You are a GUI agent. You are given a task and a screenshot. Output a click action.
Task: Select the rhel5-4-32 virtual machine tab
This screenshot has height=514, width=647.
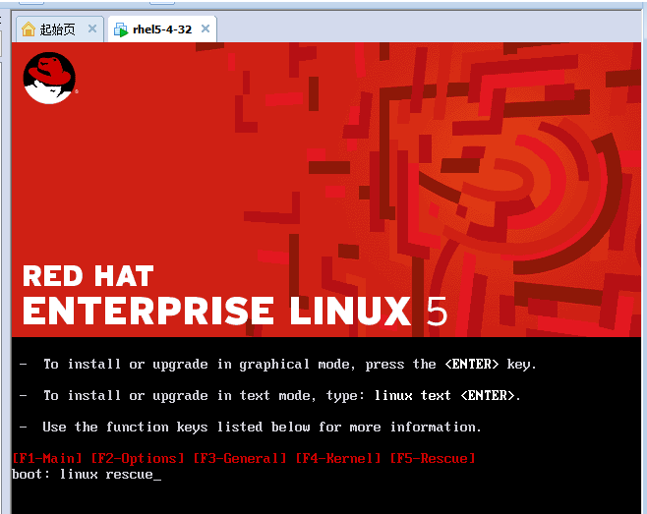click(161, 29)
